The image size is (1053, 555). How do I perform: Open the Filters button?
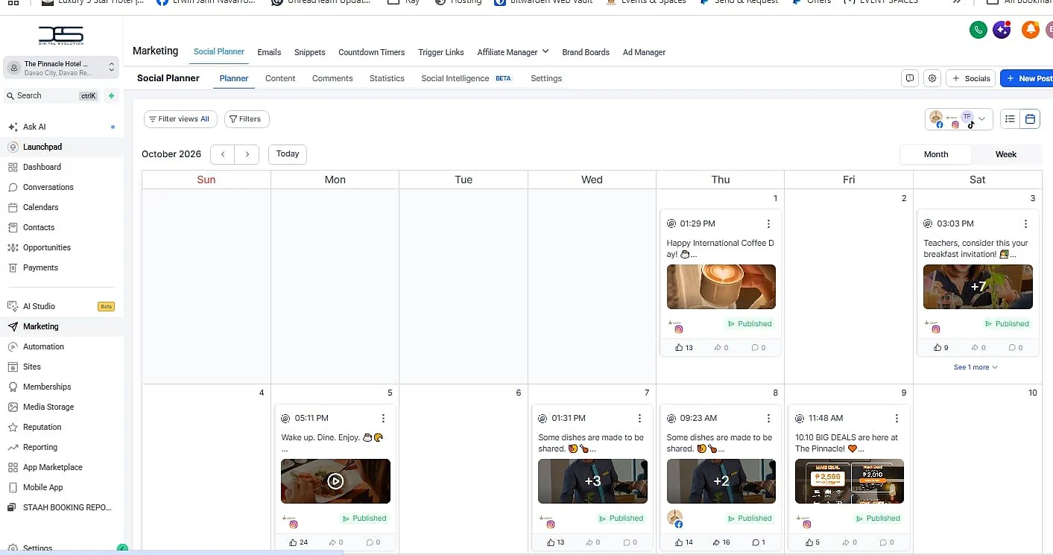pyautogui.click(x=246, y=119)
